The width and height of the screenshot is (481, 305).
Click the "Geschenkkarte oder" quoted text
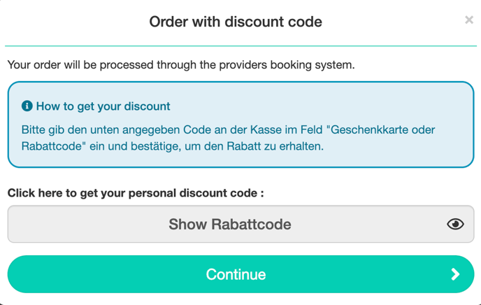point(381,129)
